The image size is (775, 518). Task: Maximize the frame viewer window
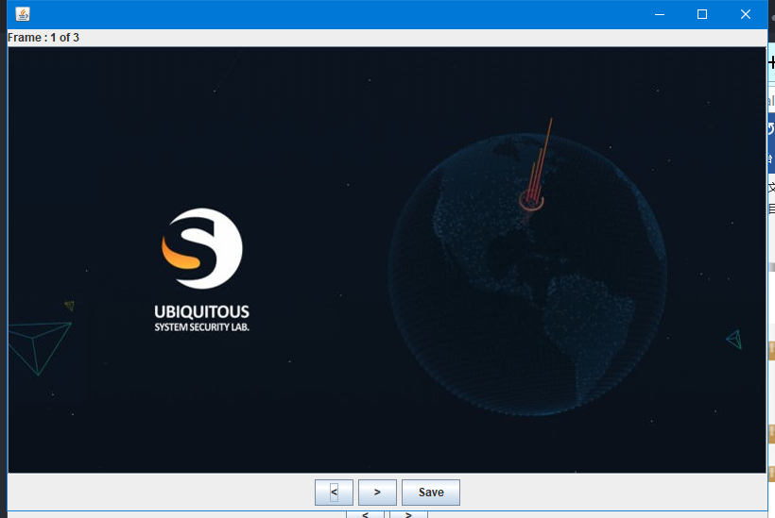coord(702,14)
